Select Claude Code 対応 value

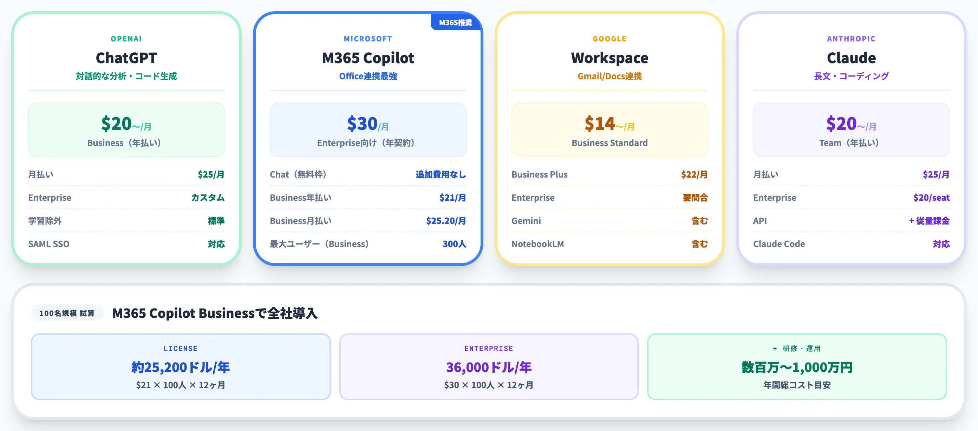(941, 244)
